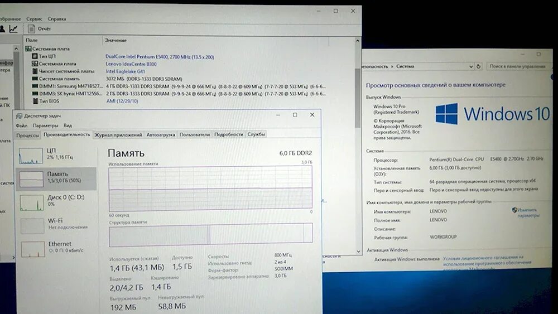Open the Ethernet performance panel
The height and width of the screenshot is (314, 558).
(56, 248)
